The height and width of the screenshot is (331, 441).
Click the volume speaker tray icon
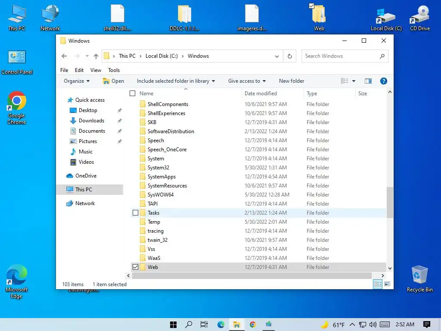[373, 325]
